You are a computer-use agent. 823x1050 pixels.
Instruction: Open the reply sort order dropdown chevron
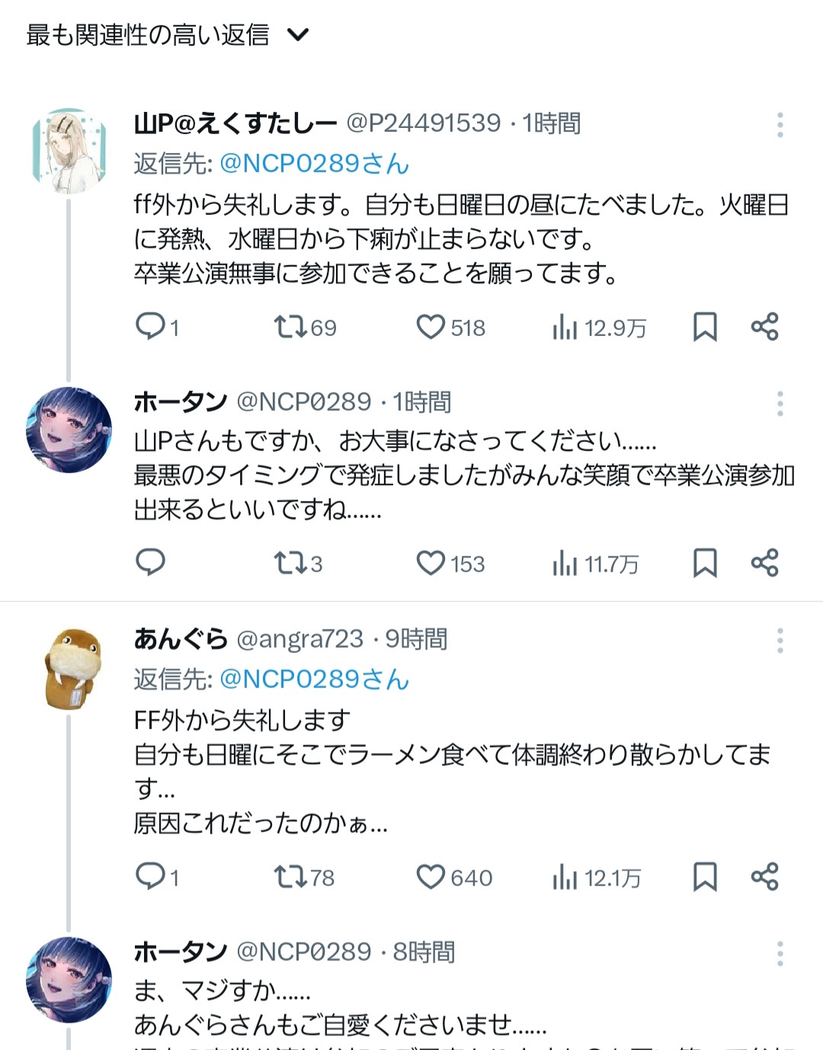[x=298, y=35]
